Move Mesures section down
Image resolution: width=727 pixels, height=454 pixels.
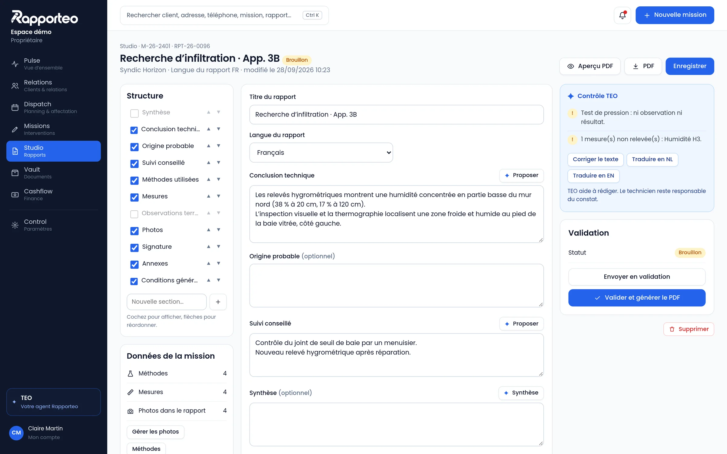pyautogui.click(x=218, y=196)
